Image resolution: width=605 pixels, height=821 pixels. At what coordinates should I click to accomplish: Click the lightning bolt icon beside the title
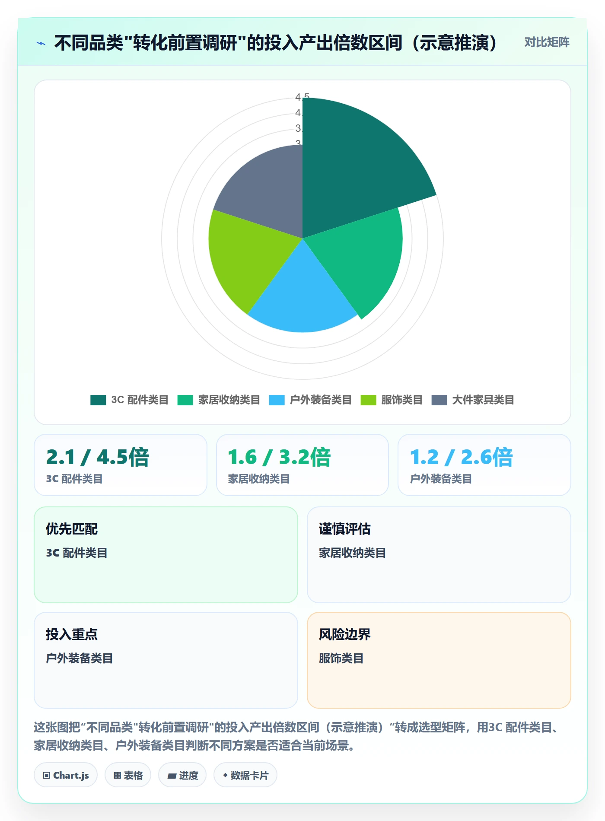click(x=41, y=43)
